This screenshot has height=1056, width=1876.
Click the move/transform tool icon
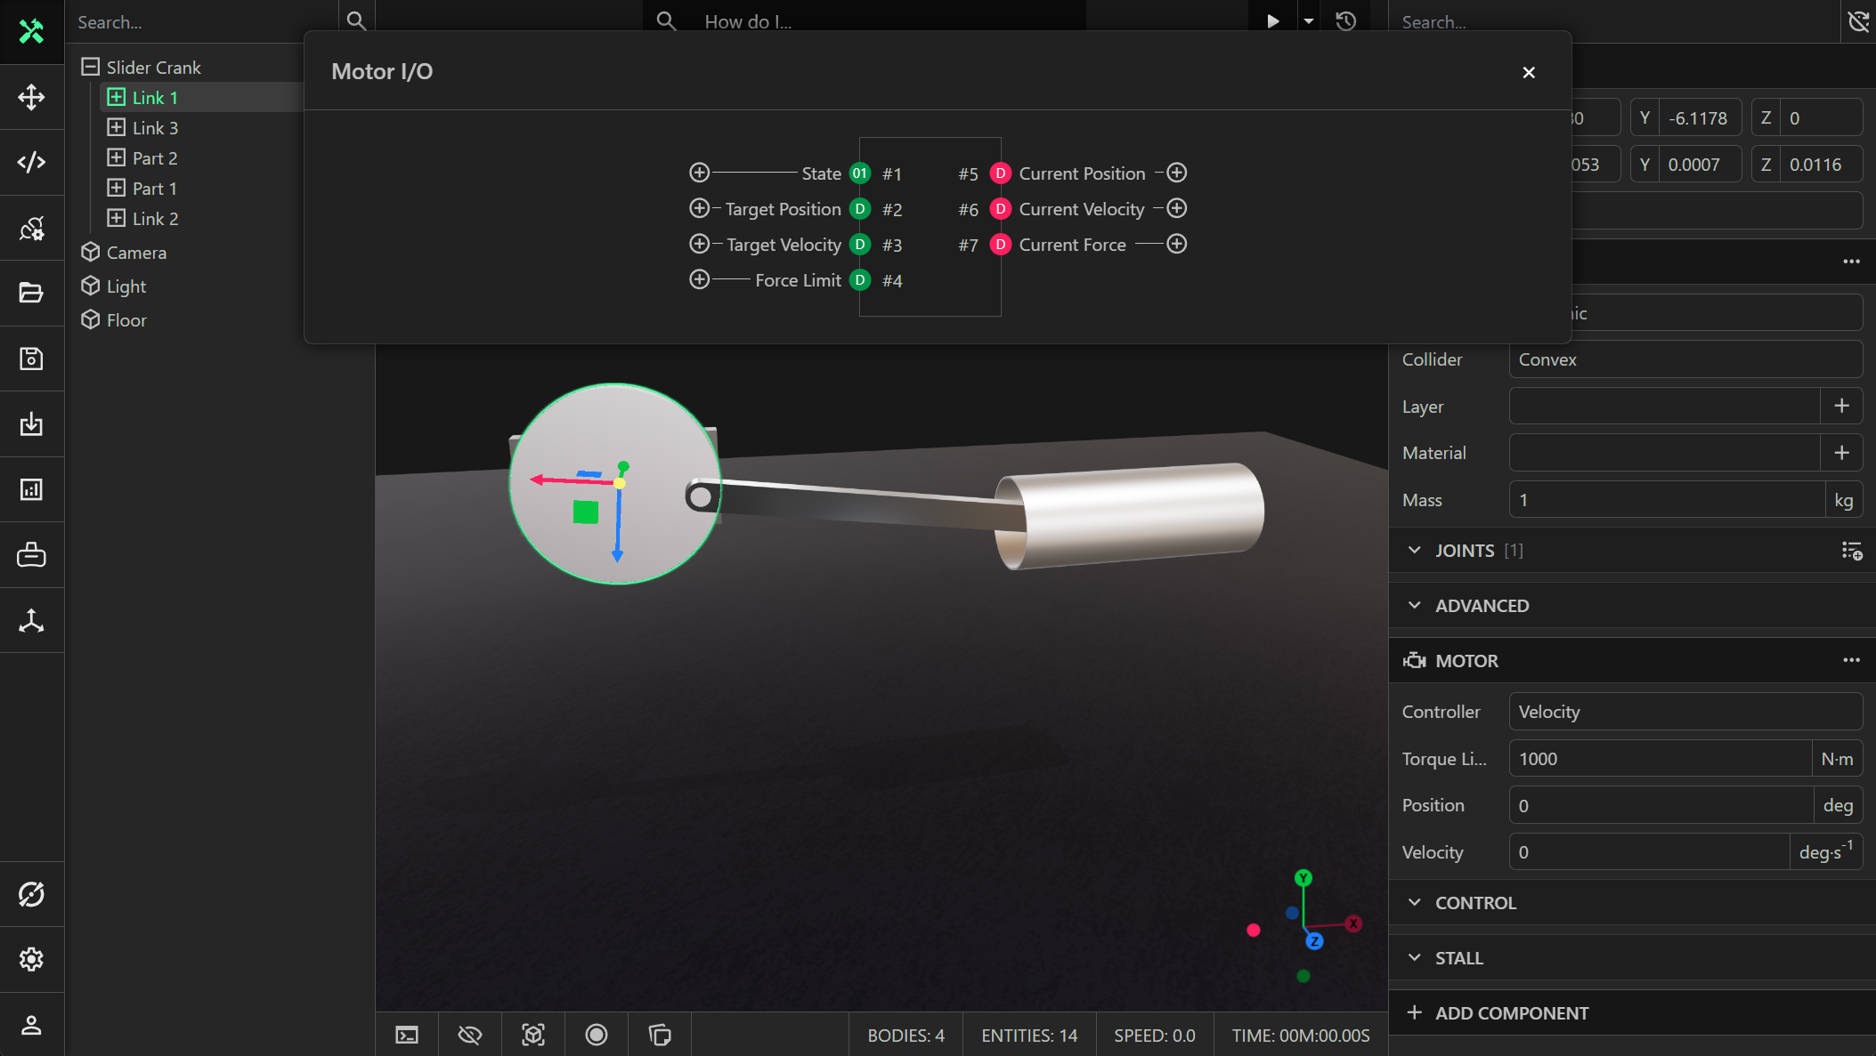tap(31, 97)
